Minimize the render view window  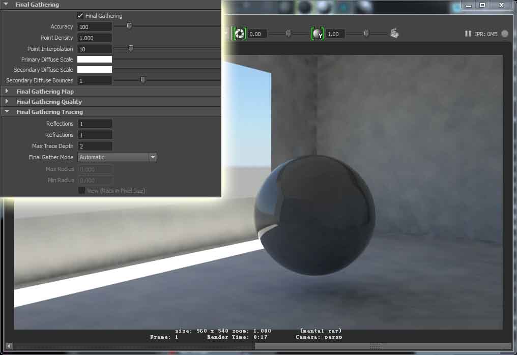pyautogui.click(x=468, y=5)
